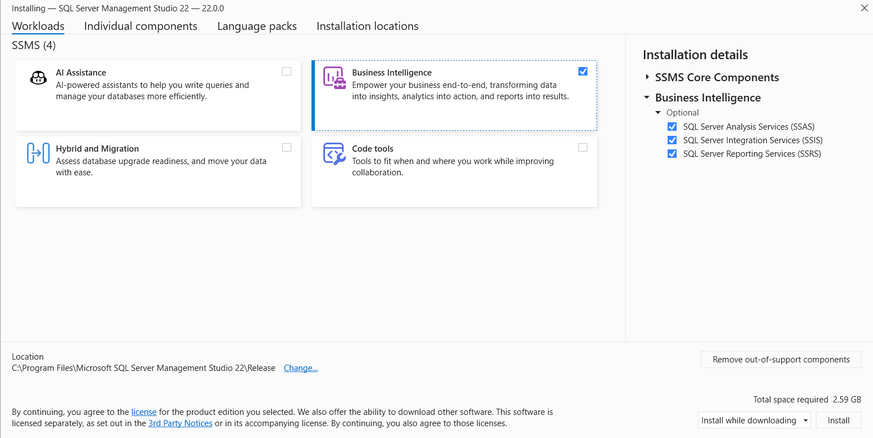
Task: Click the Business Intelligence chart icon
Action: [x=334, y=78]
